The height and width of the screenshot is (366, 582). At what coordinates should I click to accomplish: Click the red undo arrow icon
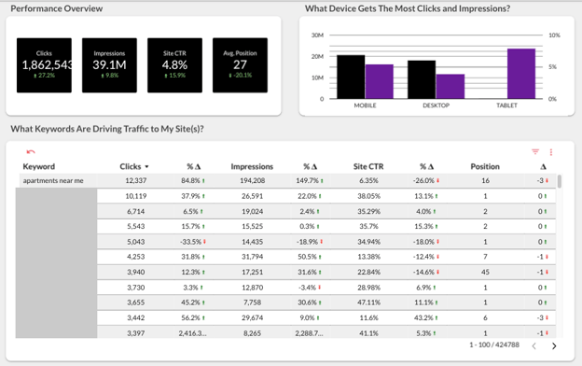click(x=31, y=151)
